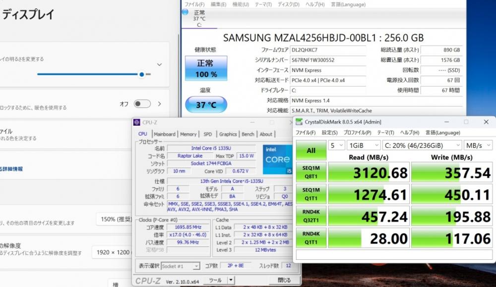Image resolution: width=496 pixels, height=287 pixels.
Task: Run the SEQ1M Q8T1 test
Action: pos(311,172)
